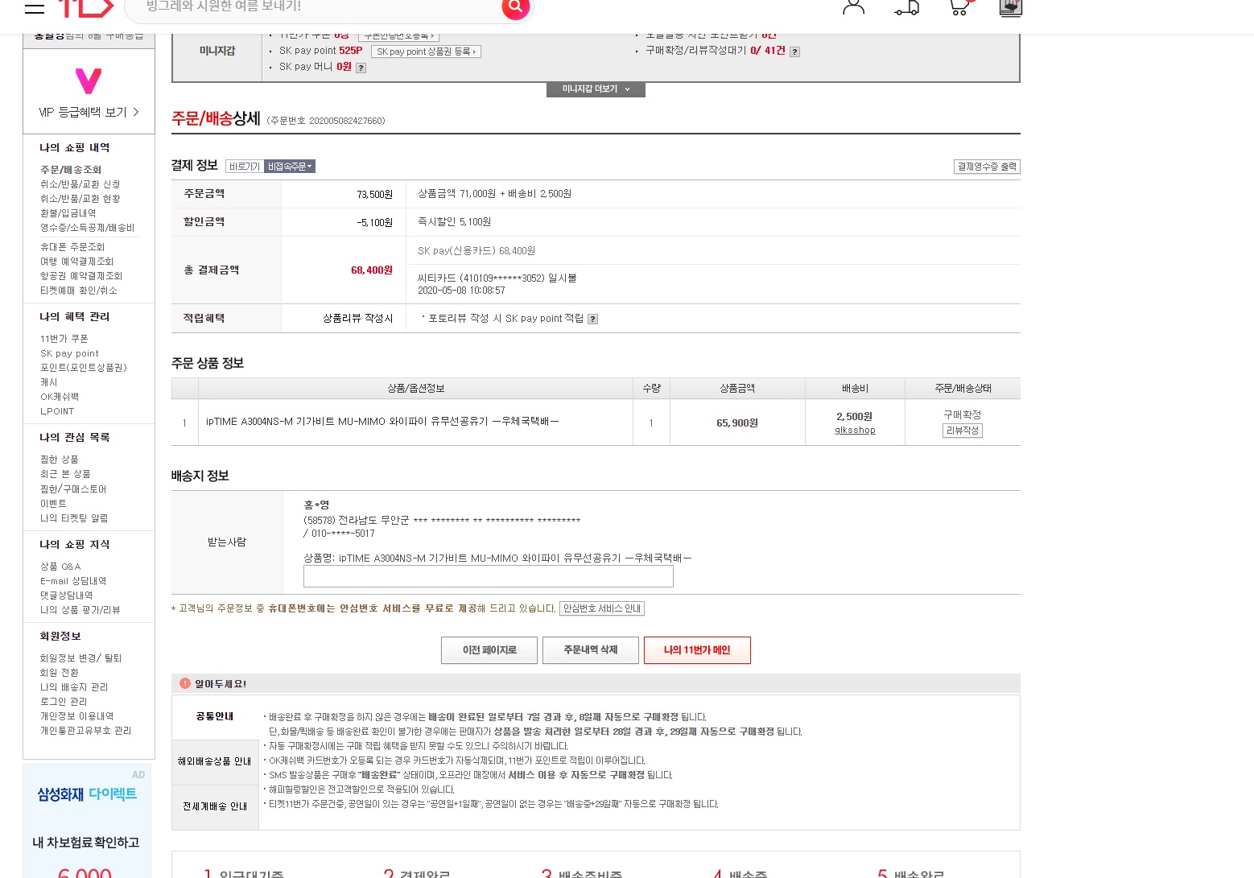Click the red search magnifier button
Image resolution: width=1254 pixels, height=878 pixels.
point(515,8)
